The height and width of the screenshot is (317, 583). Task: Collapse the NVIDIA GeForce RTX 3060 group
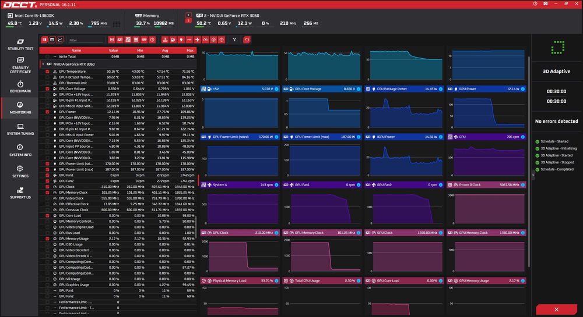[43, 64]
